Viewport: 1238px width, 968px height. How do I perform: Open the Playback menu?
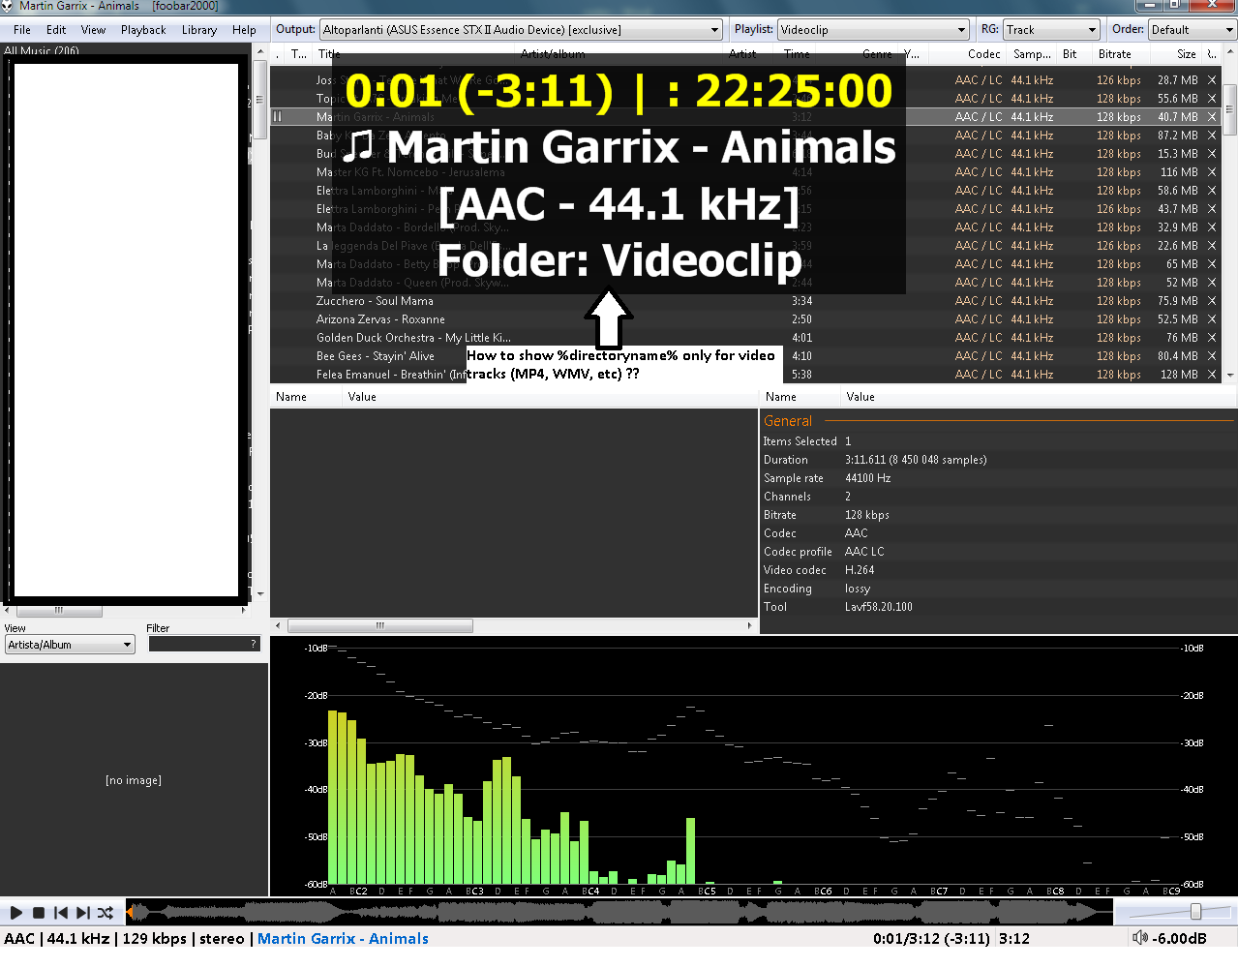tap(143, 30)
